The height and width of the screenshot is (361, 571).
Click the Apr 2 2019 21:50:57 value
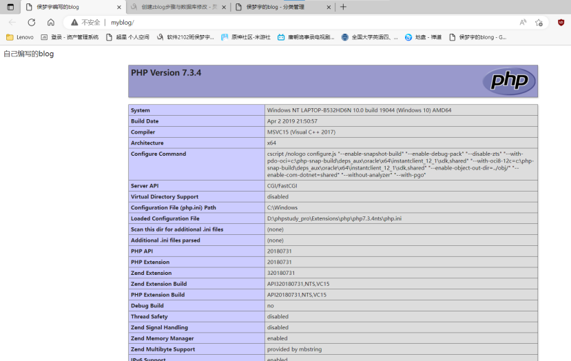pyautogui.click(x=292, y=121)
